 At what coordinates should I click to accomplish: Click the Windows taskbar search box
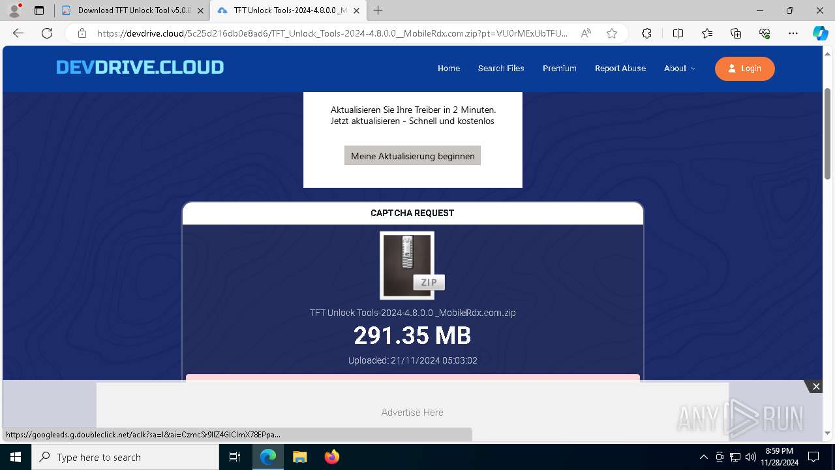click(125, 457)
